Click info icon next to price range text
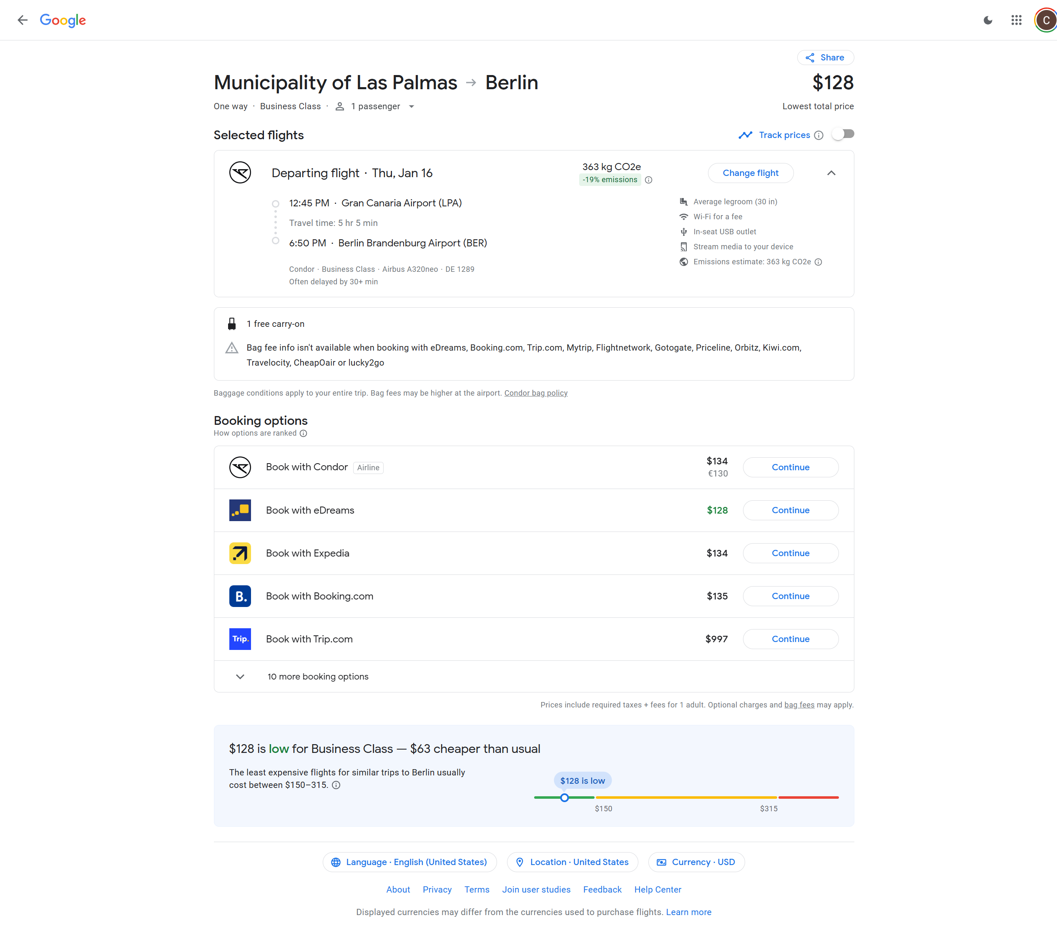This screenshot has width=1057, height=933. click(x=336, y=785)
